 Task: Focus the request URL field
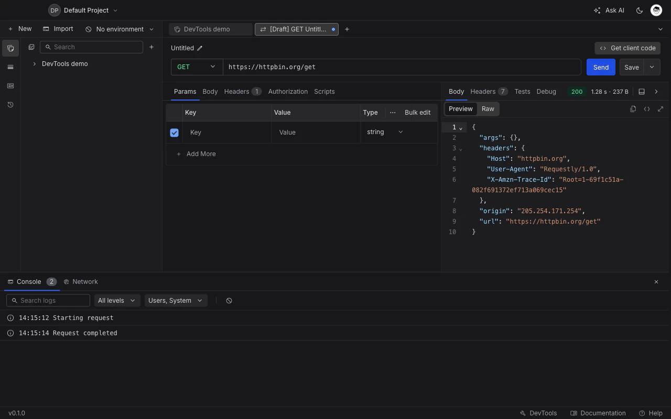tap(402, 67)
